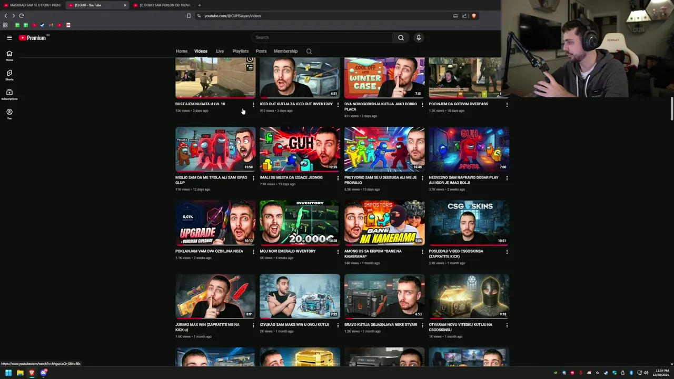Screen dimensions: 674x379
Task: Open the You section in sidebar
Action: point(9,114)
